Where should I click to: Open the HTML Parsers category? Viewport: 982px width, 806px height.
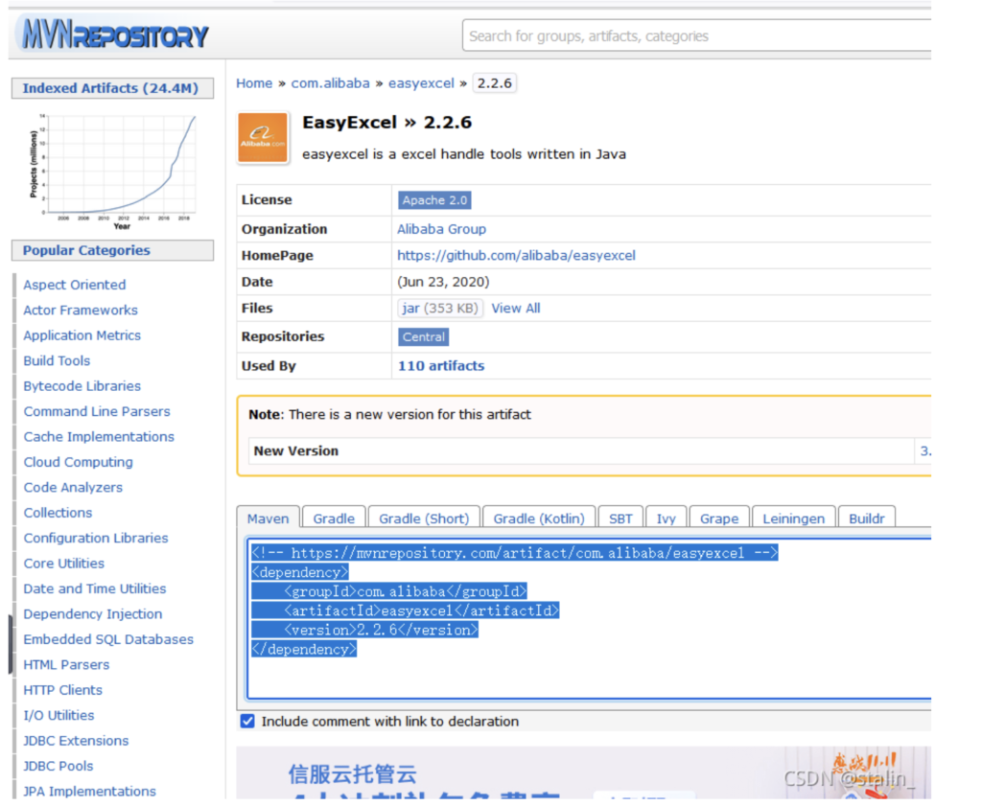click(x=66, y=664)
